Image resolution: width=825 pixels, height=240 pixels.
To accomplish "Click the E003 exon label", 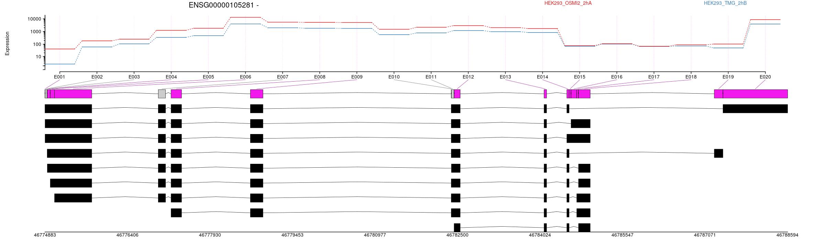I will tap(134, 77).
